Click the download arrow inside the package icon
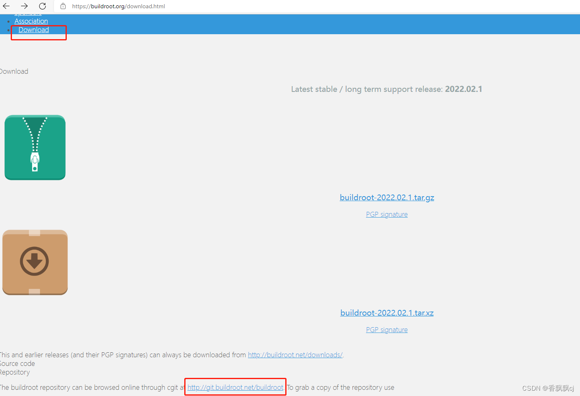 (x=35, y=261)
